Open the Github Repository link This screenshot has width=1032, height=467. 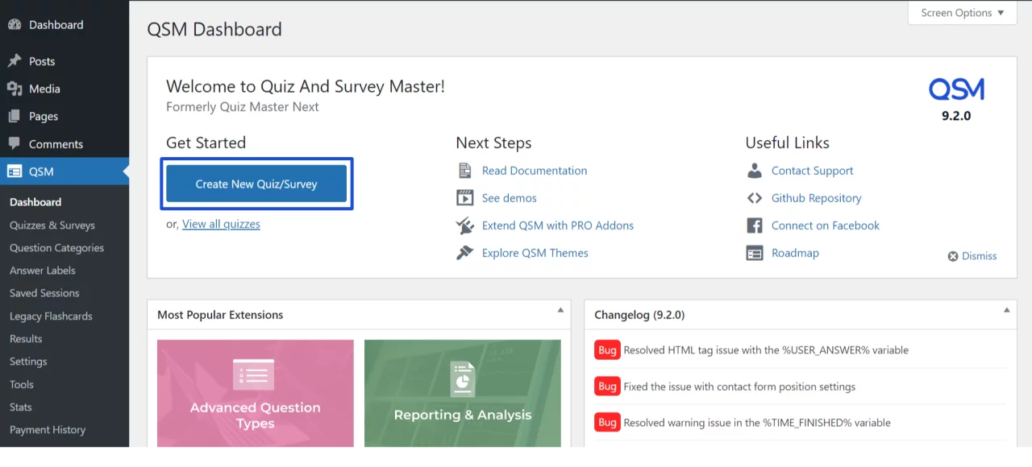coord(816,198)
